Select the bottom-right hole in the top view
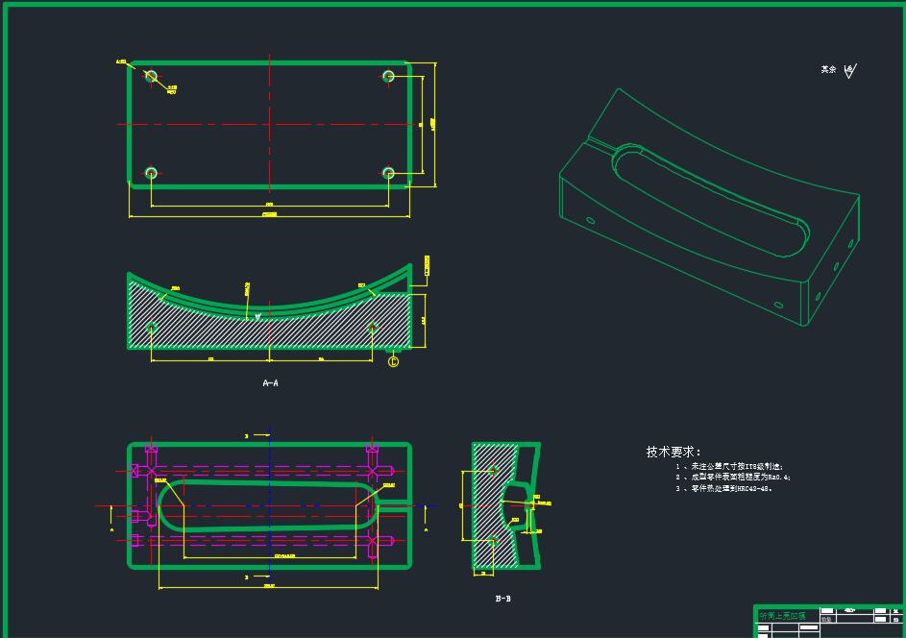This screenshot has width=906, height=638. coord(388,173)
